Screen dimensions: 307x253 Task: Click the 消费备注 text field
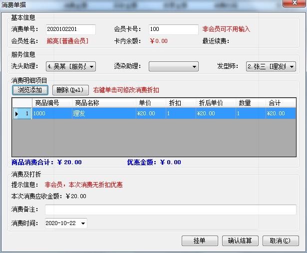(x=170, y=210)
